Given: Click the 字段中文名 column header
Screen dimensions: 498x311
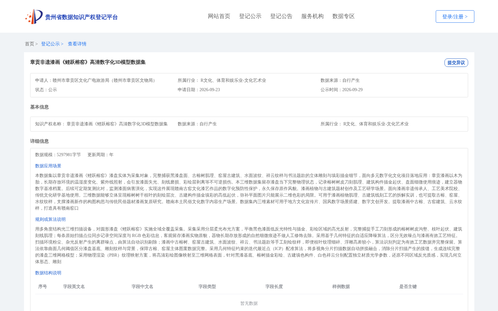Looking at the screenshot, I should [x=143, y=286].
